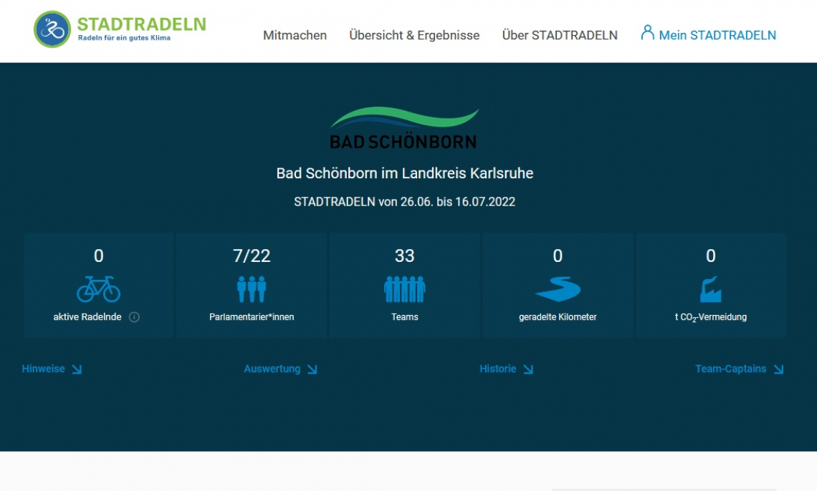This screenshot has width=817, height=491.
Task: Click the 'STADTRADELN von 26.06. bis 16.07.2022' date text
Action: [405, 202]
